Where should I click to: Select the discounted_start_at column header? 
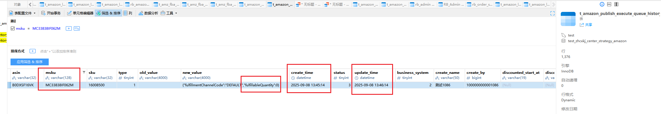pos(522,75)
